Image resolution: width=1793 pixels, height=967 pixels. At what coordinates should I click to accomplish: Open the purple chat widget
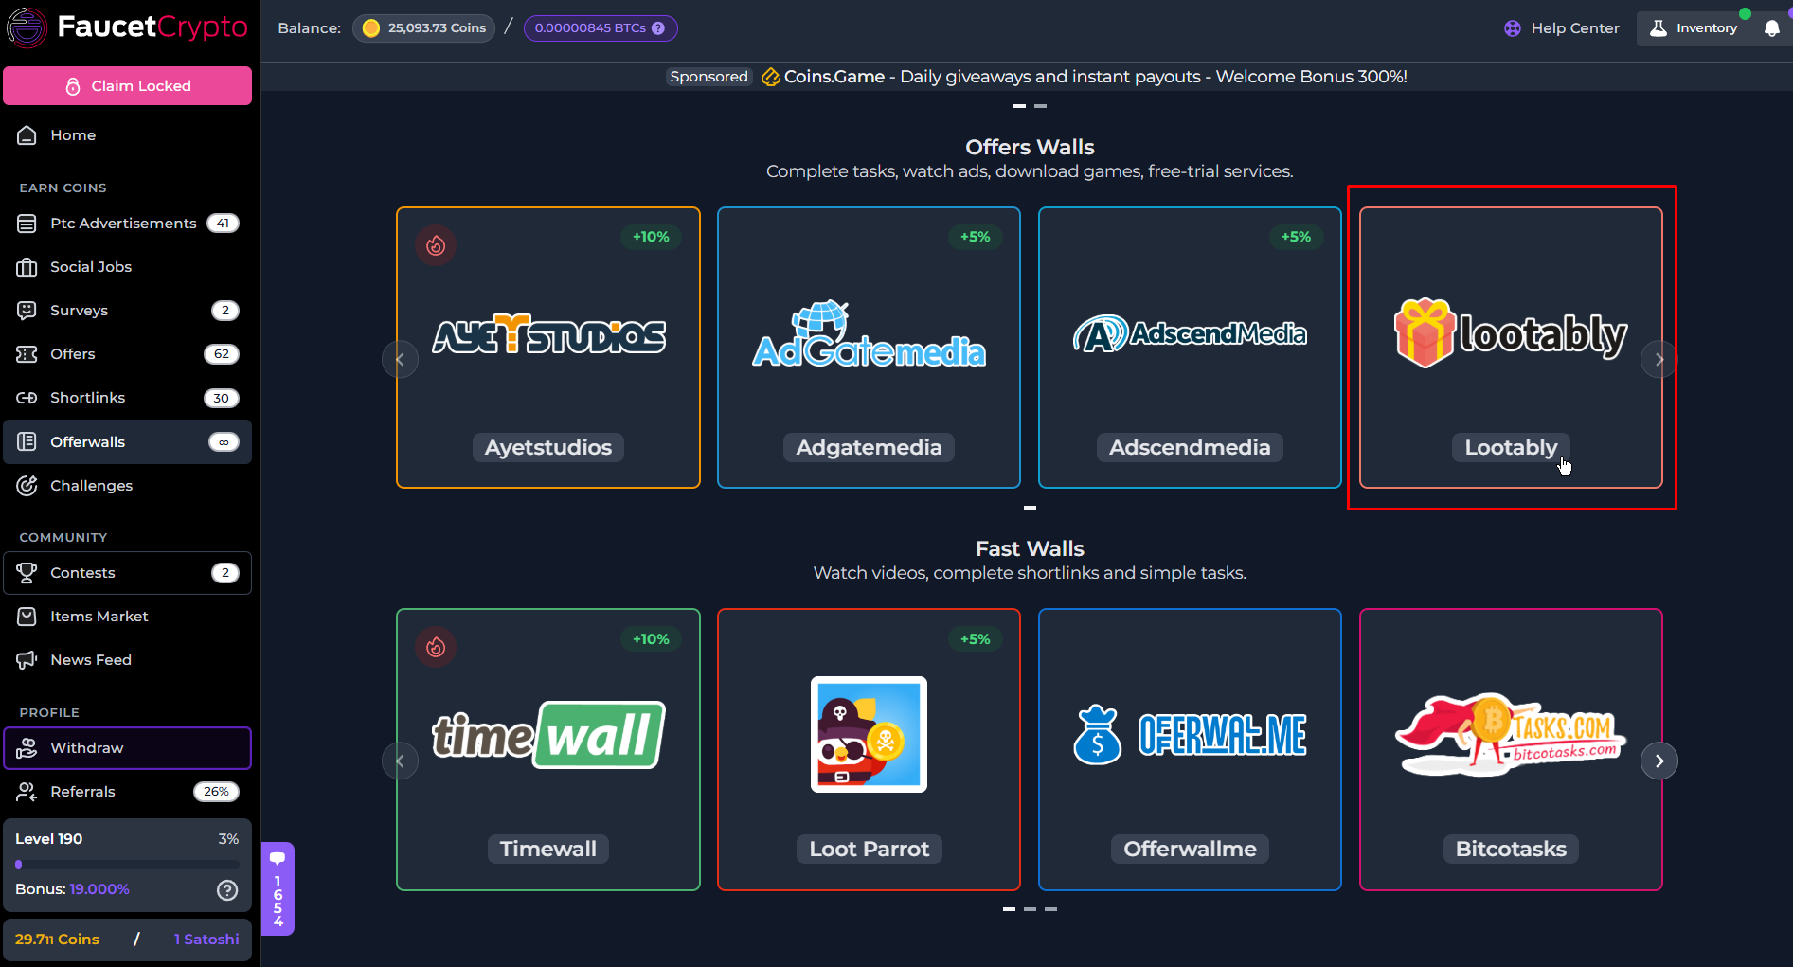(278, 888)
